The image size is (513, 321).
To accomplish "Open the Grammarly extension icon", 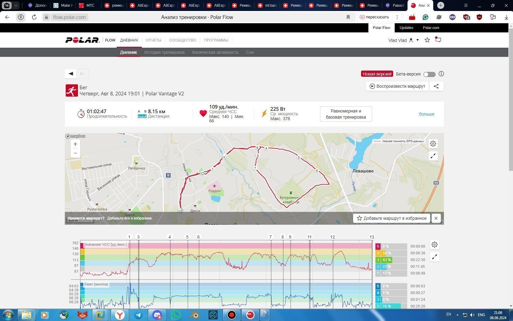I will [426, 17].
